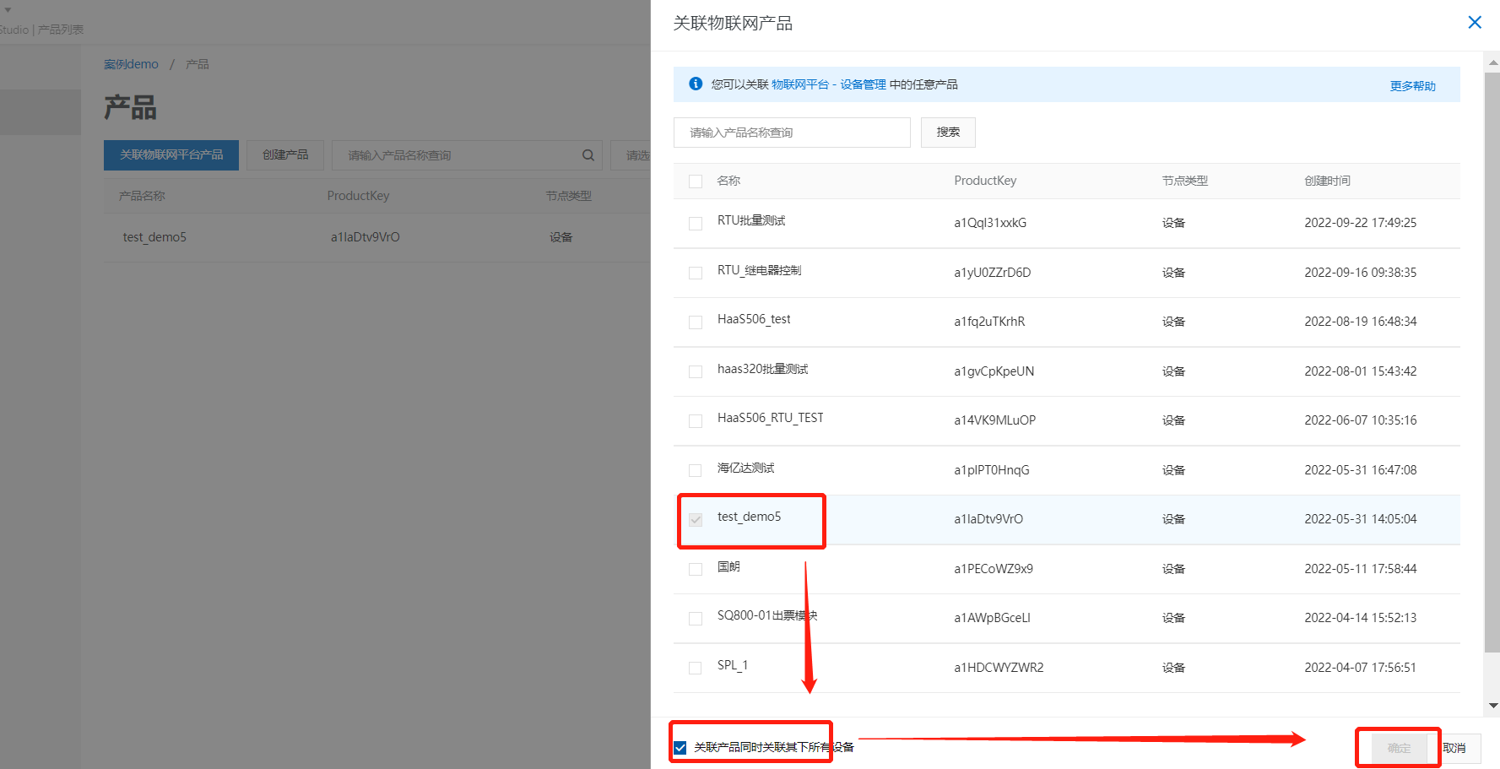1500x769 pixels.
Task: Focus the 请输入产品名称查询 field in dialog
Action: (792, 133)
